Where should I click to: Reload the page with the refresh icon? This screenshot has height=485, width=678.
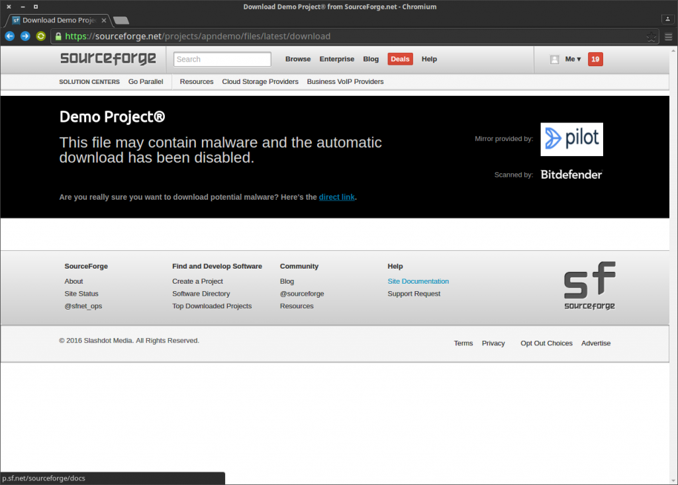click(41, 36)
